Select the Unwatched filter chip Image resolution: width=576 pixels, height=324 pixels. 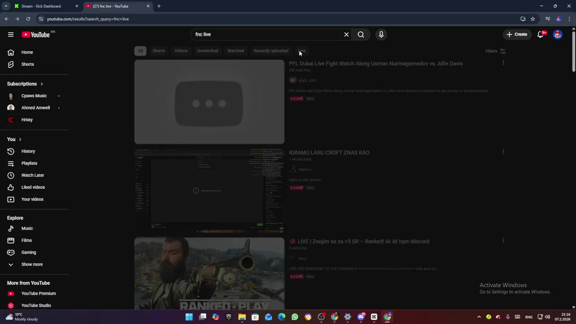point(207,51)
